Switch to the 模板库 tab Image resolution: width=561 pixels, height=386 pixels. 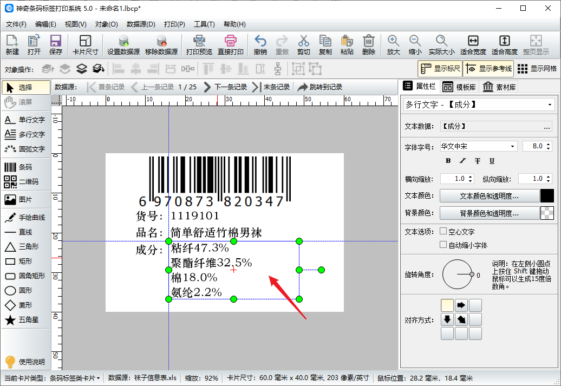click(459, 87)
